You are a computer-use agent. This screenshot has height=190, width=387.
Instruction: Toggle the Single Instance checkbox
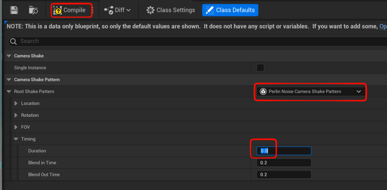pyautogui.click(x=260, y=68)
